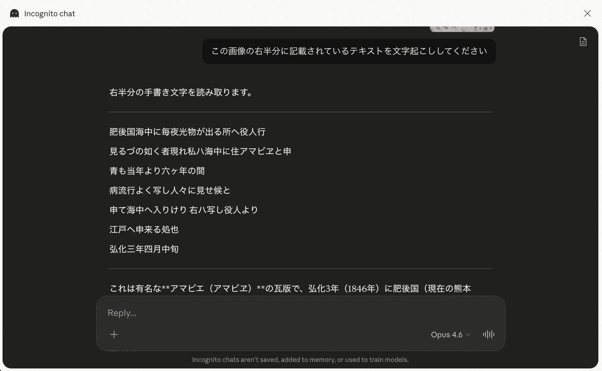Click the incognito chats disclaimer footer text
602x371 pixels.
coord(300,360)
